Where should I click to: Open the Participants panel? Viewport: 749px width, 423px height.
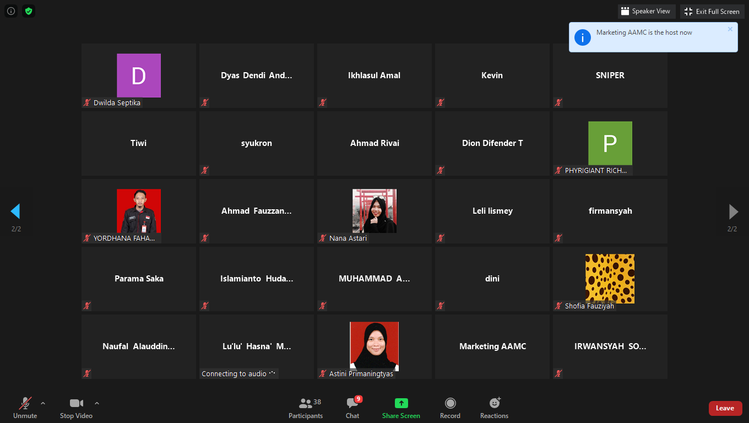pos(306,408)
